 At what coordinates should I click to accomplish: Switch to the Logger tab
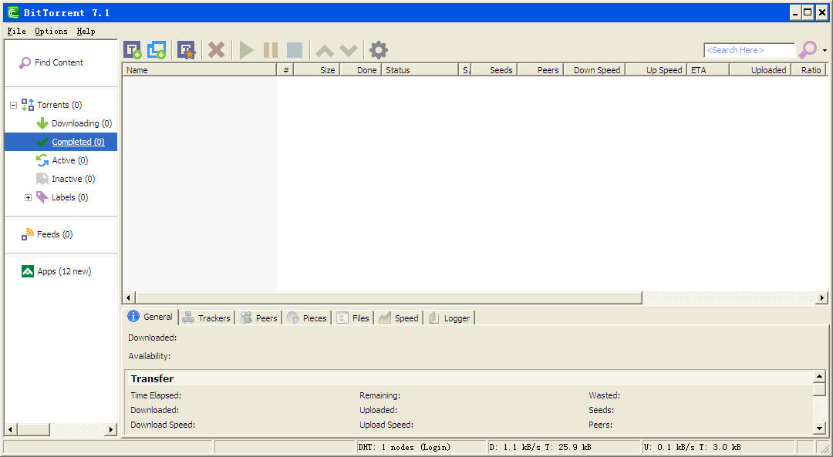point(450,318)
